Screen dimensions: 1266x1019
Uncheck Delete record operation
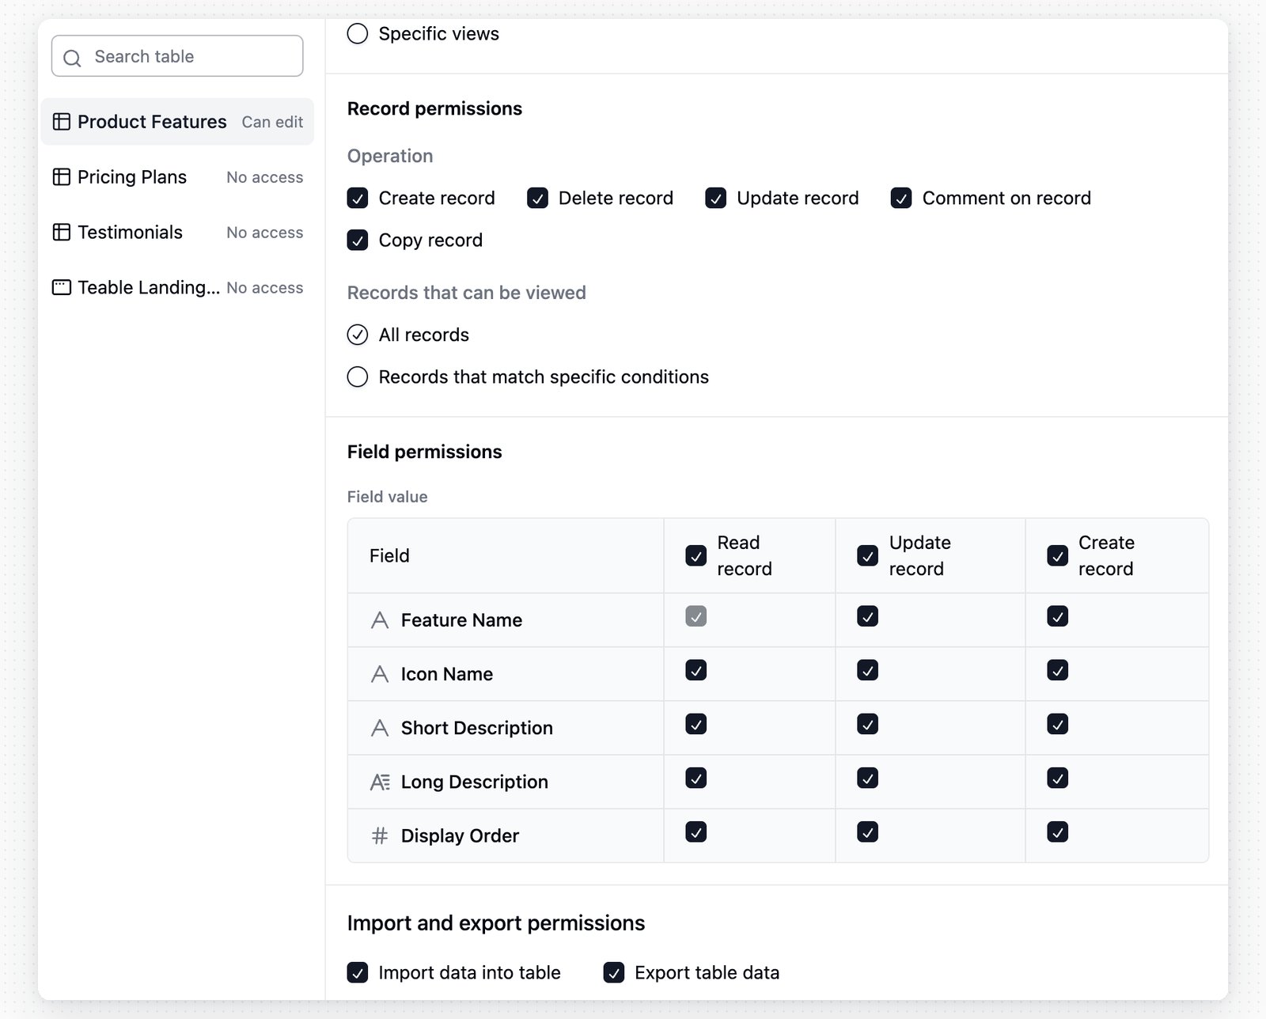(x=537, y=198)
